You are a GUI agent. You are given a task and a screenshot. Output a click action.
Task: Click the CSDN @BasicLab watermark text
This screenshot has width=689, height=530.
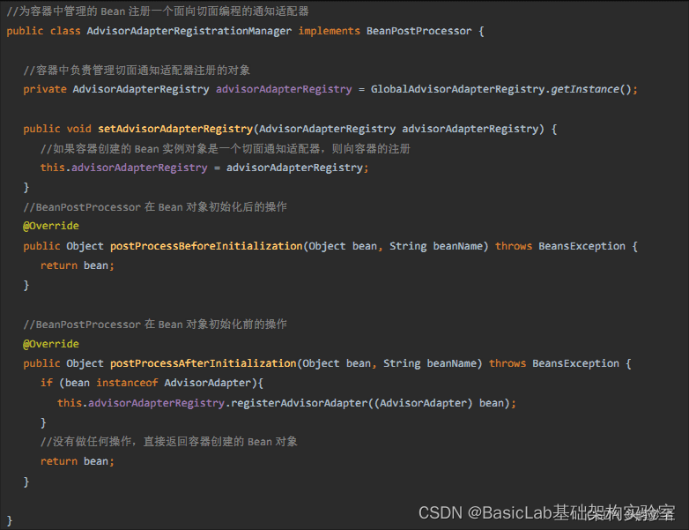tap(546, 513)
